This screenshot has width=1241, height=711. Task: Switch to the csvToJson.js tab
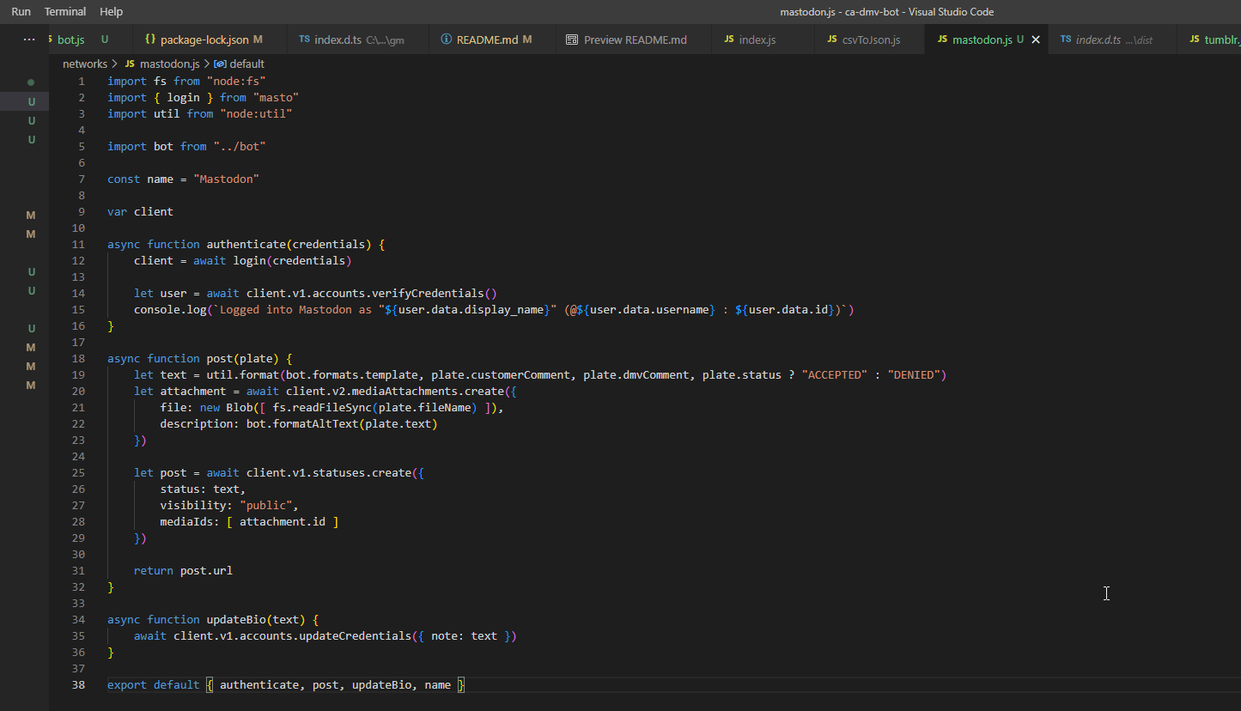[x=871, y=39]
